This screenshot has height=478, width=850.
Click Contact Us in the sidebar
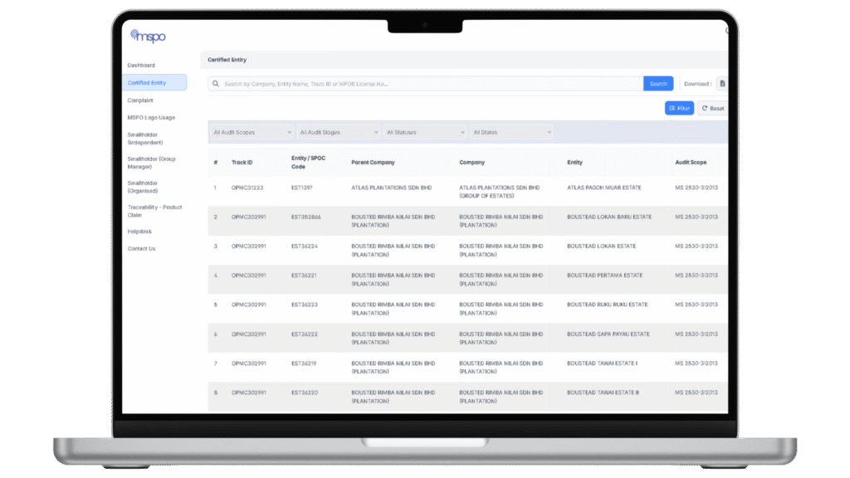tap(141, 248)
